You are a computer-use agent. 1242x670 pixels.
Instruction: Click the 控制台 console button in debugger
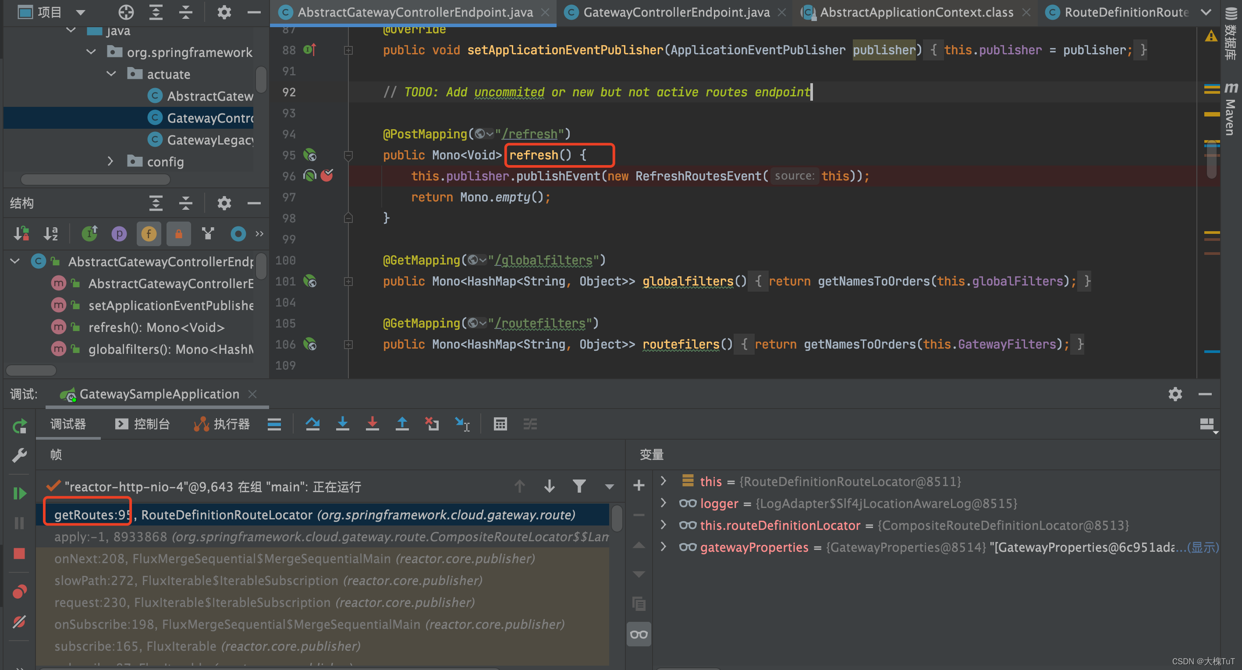point(145,426)
